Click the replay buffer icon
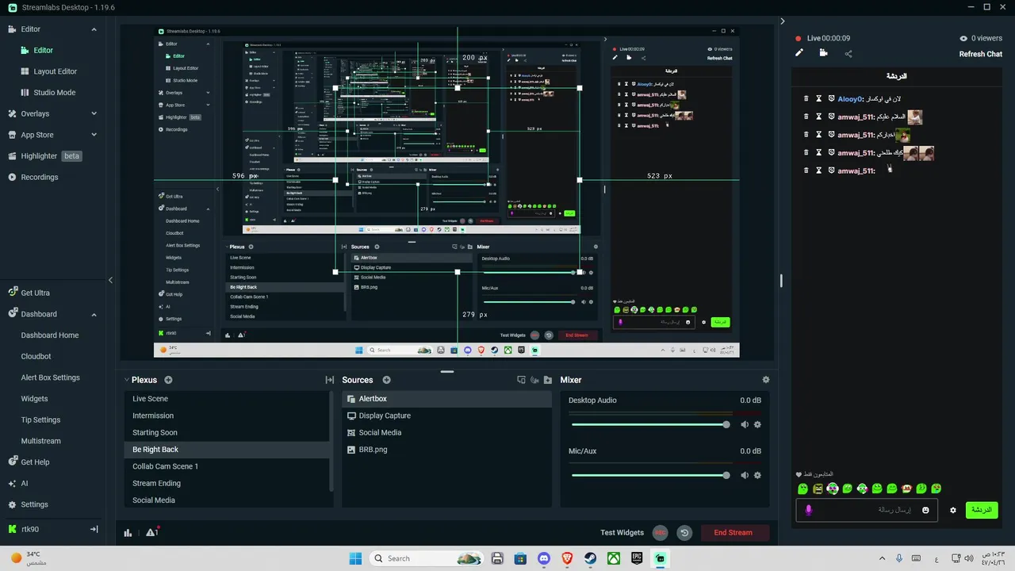 684,533
